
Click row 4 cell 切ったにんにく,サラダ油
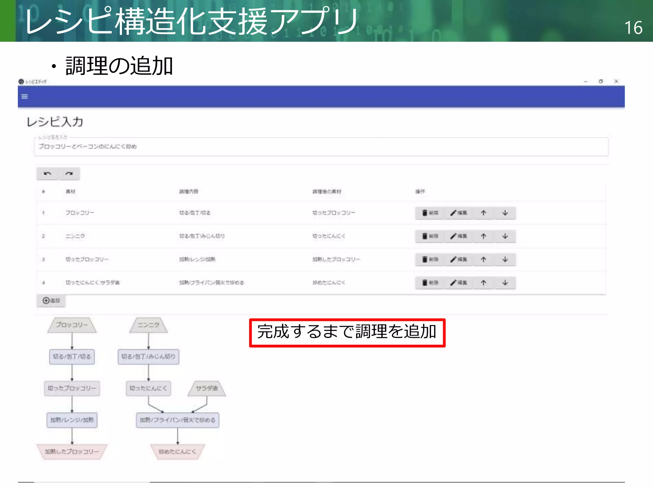92,283
